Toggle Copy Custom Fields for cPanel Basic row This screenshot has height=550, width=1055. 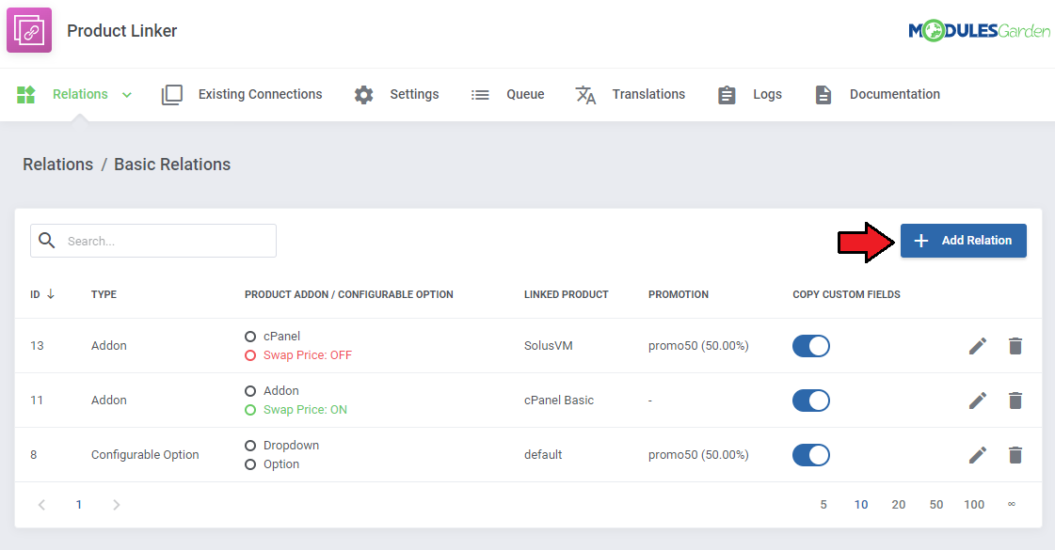tap(810, 401)
